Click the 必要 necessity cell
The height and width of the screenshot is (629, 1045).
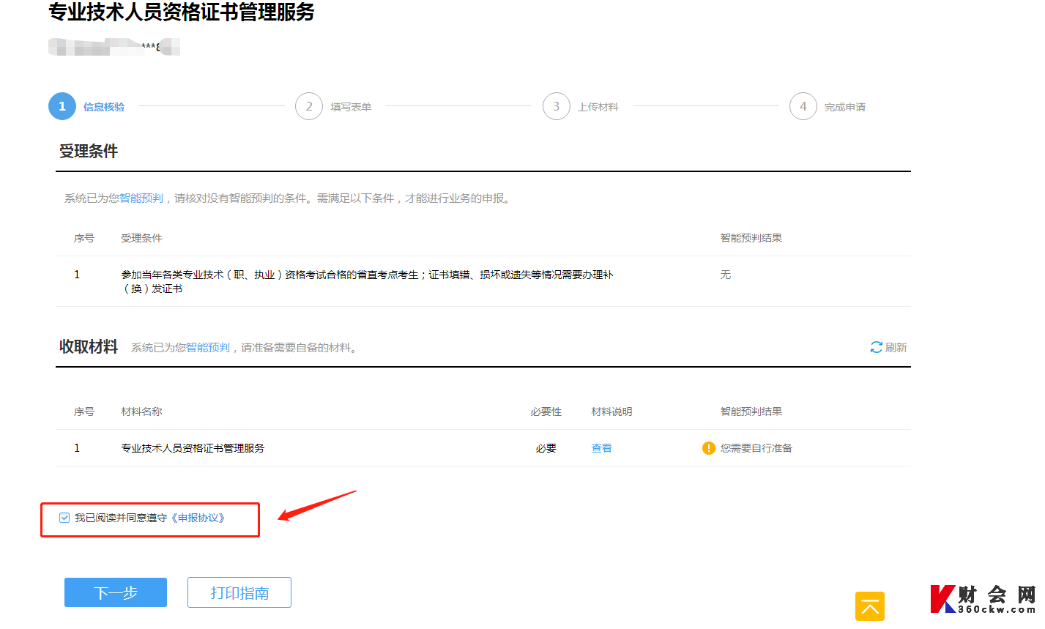click(x=546, y=448)
